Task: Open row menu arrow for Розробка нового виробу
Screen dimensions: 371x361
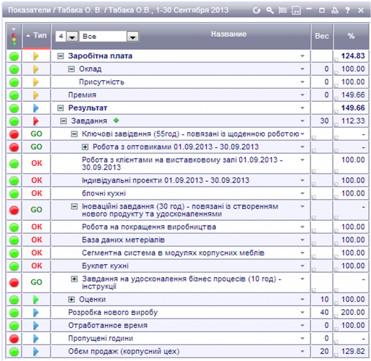Action: [x=303, y=312]
